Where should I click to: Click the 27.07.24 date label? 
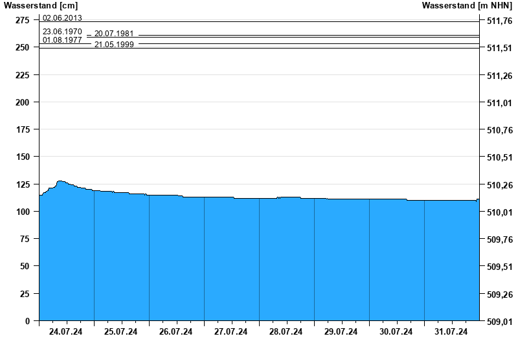coord(231,332)
